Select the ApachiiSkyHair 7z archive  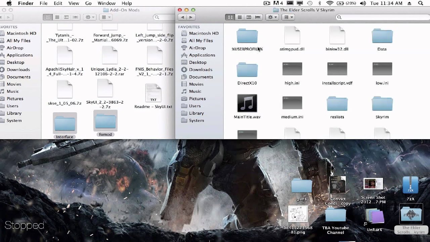(x=64, y=55)
